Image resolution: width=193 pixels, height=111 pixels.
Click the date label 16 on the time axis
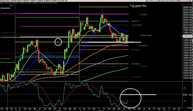coord(25,109)
